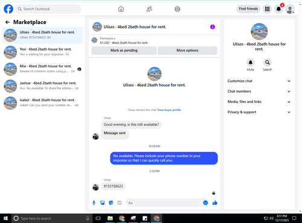Open the Windows action center icon
Viewport: 302px width, 223px height.
294,218
